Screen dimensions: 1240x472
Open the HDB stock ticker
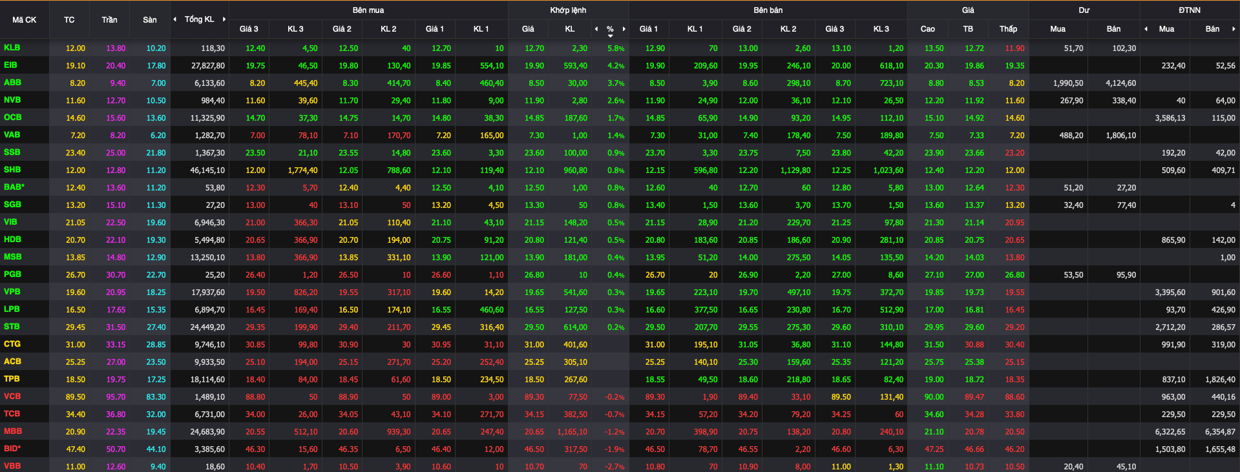coord(12,240)
